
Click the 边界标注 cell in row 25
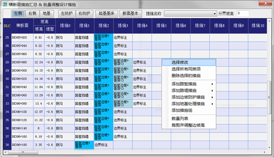(123, 37)
